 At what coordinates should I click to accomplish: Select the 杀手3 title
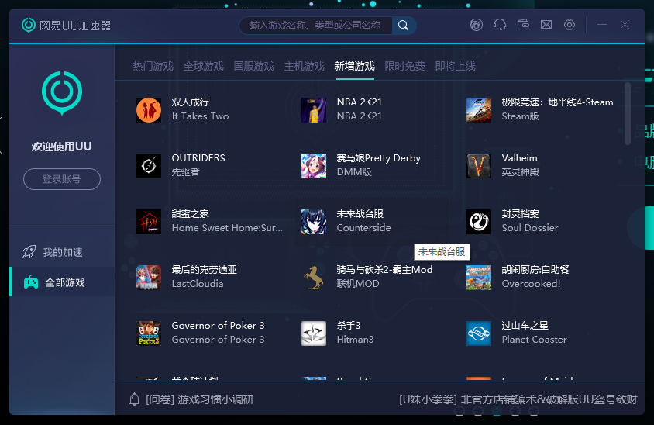point(349,326)
